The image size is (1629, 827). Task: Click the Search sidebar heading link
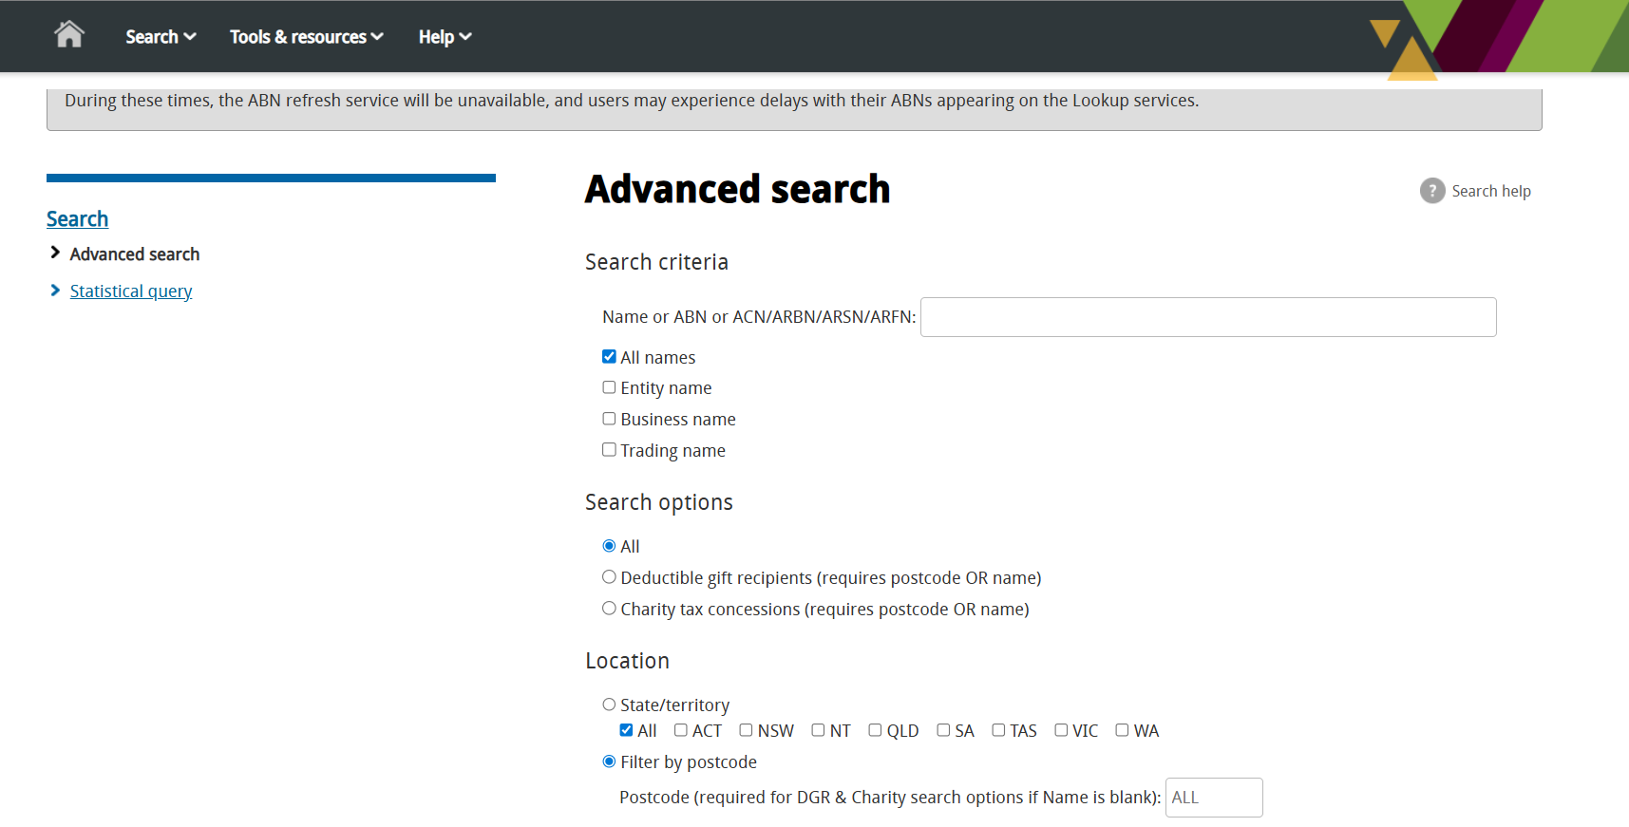pos(77,219)
